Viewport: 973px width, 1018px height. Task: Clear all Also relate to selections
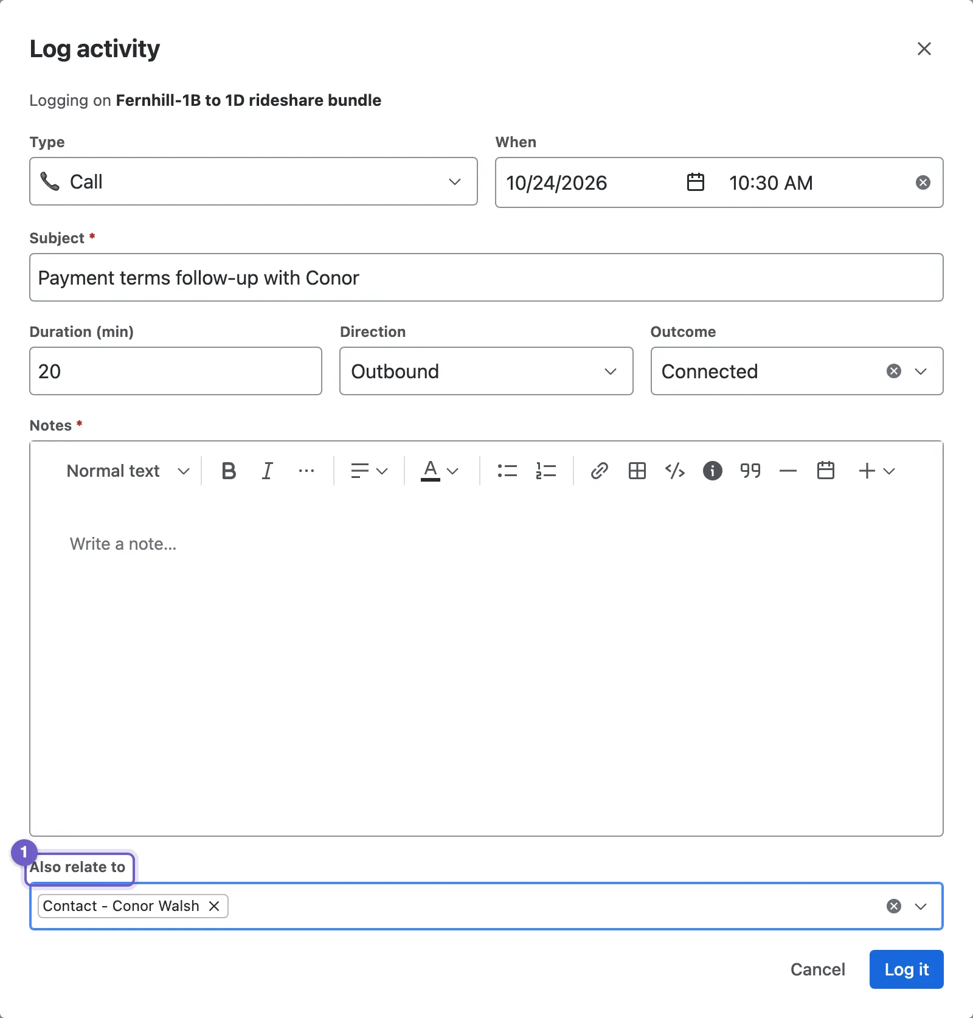pyautogui.click(x=894, y=906)
